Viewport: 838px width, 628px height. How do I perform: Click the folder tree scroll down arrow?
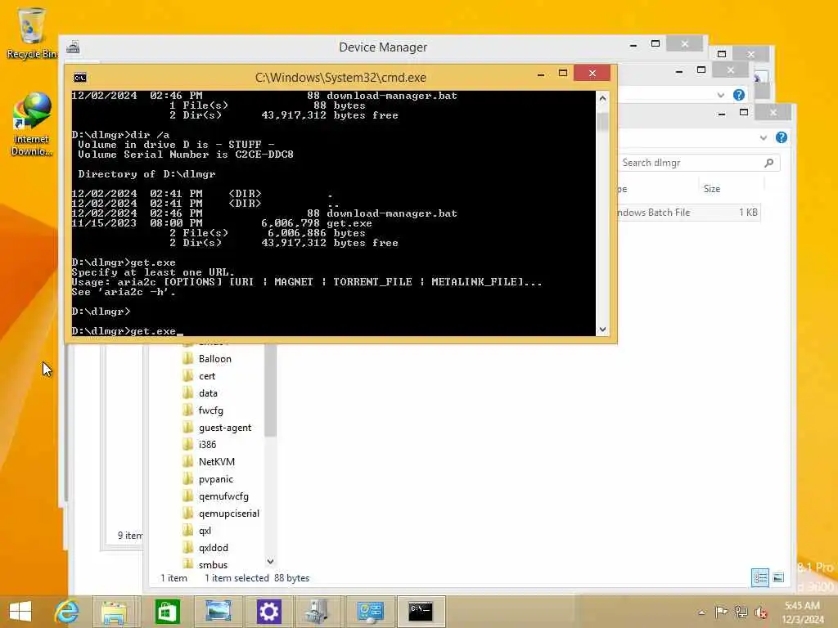[x=270, y=562]
